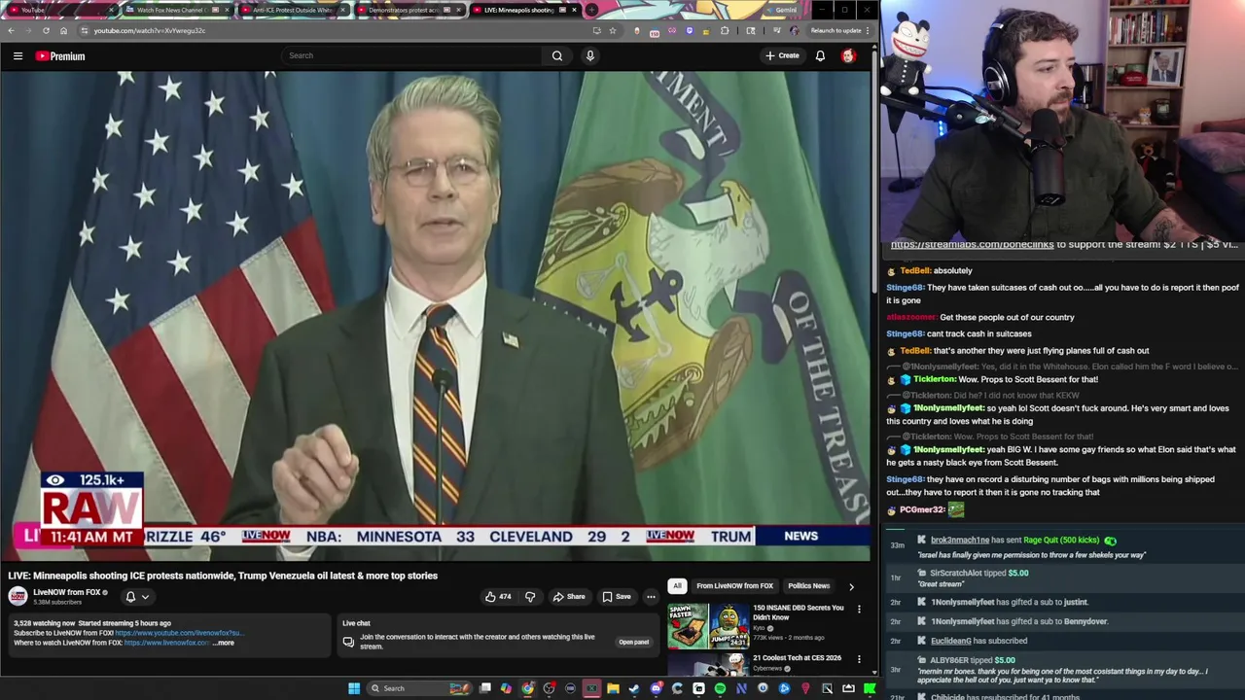Close the Watch Fox News Channel tab
This screenshot has width=1245, height=700.
coord(226,10)
